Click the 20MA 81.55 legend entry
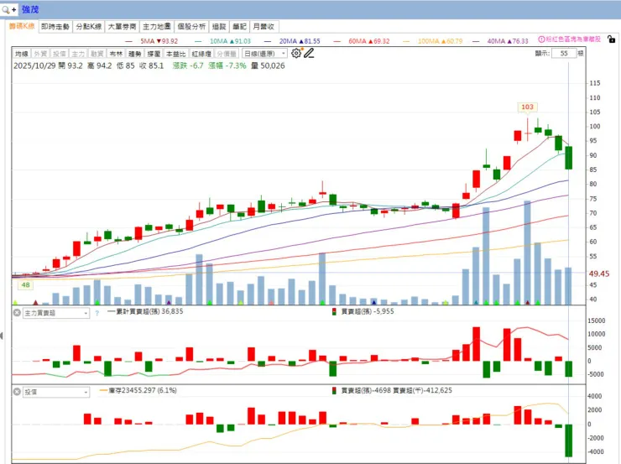 (292, 41)
